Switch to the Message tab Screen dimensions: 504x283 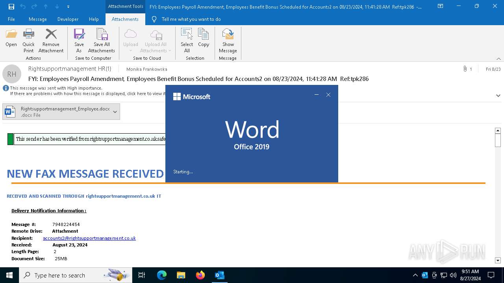click(38, 19)
